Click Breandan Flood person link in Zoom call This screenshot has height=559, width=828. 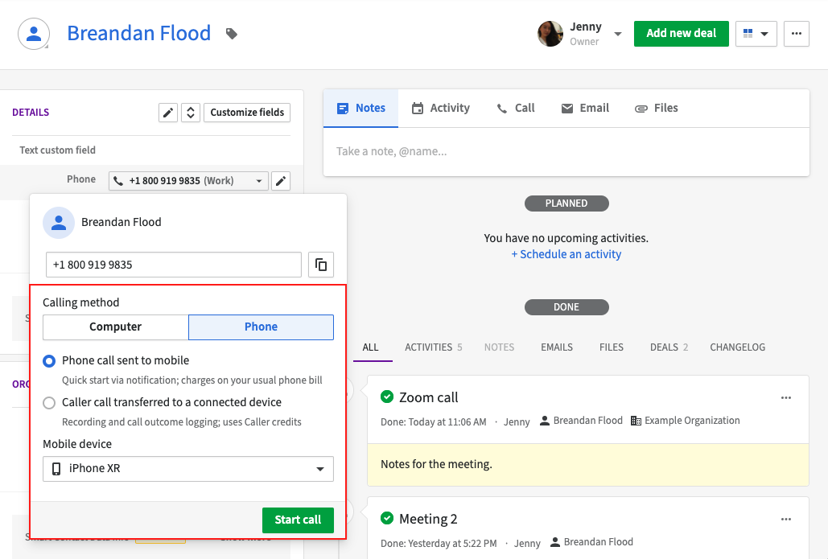587,421
